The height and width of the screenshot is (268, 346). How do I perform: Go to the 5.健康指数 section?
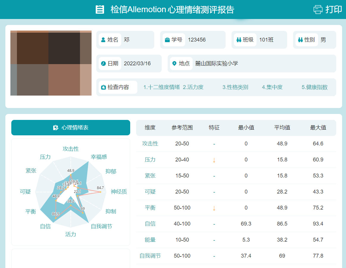[x=314, y=87]
